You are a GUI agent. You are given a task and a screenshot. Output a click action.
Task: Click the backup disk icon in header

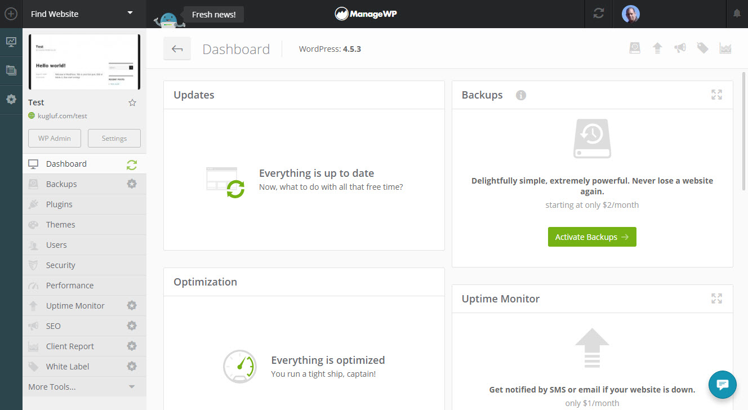pyautogui.click(x=635, y=48)
